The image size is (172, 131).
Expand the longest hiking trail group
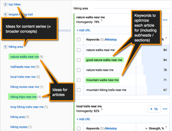5,15
